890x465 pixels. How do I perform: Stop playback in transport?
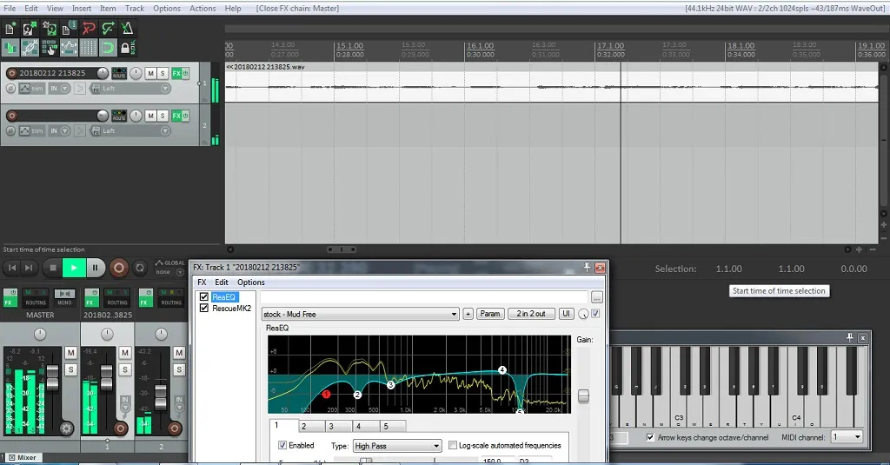[53, 268]
